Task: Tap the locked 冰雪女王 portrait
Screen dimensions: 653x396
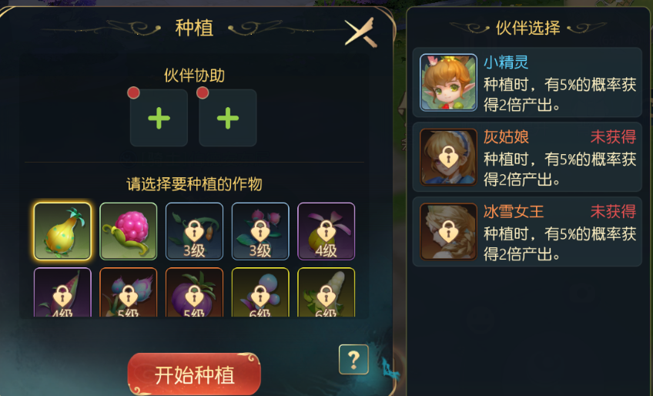Action: pos(448,232)
